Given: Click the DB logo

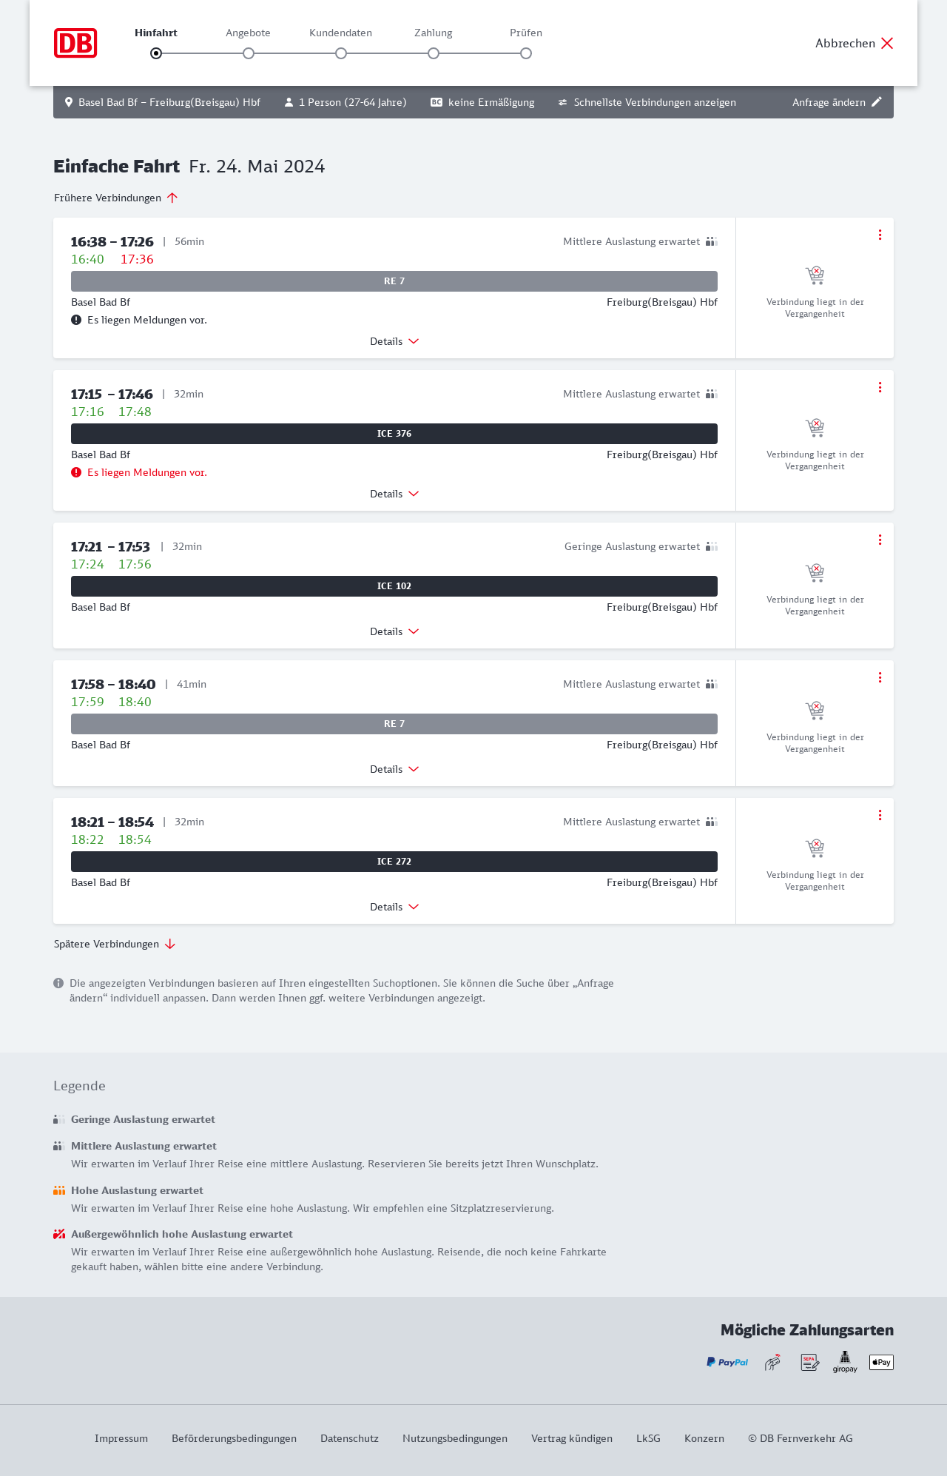Looking at the screenshot, I should tap(75, 43).
